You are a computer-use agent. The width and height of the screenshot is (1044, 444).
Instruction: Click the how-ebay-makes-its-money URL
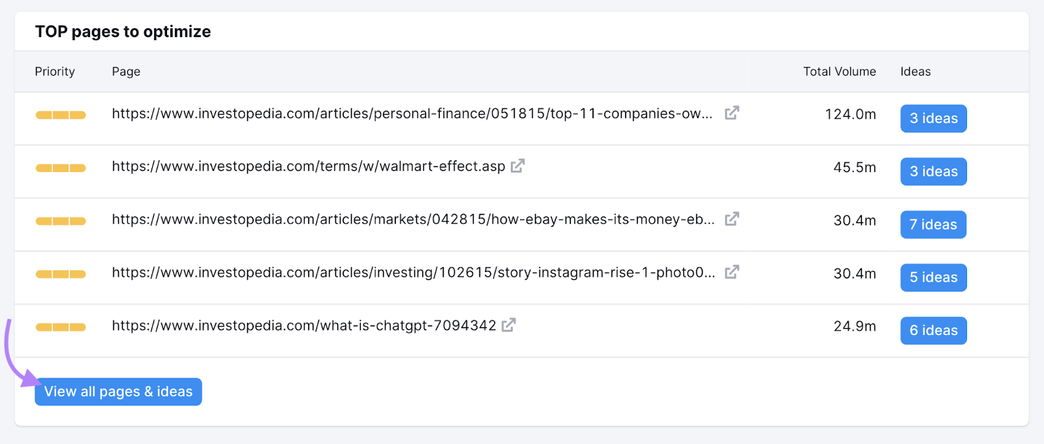click(411, 220)
